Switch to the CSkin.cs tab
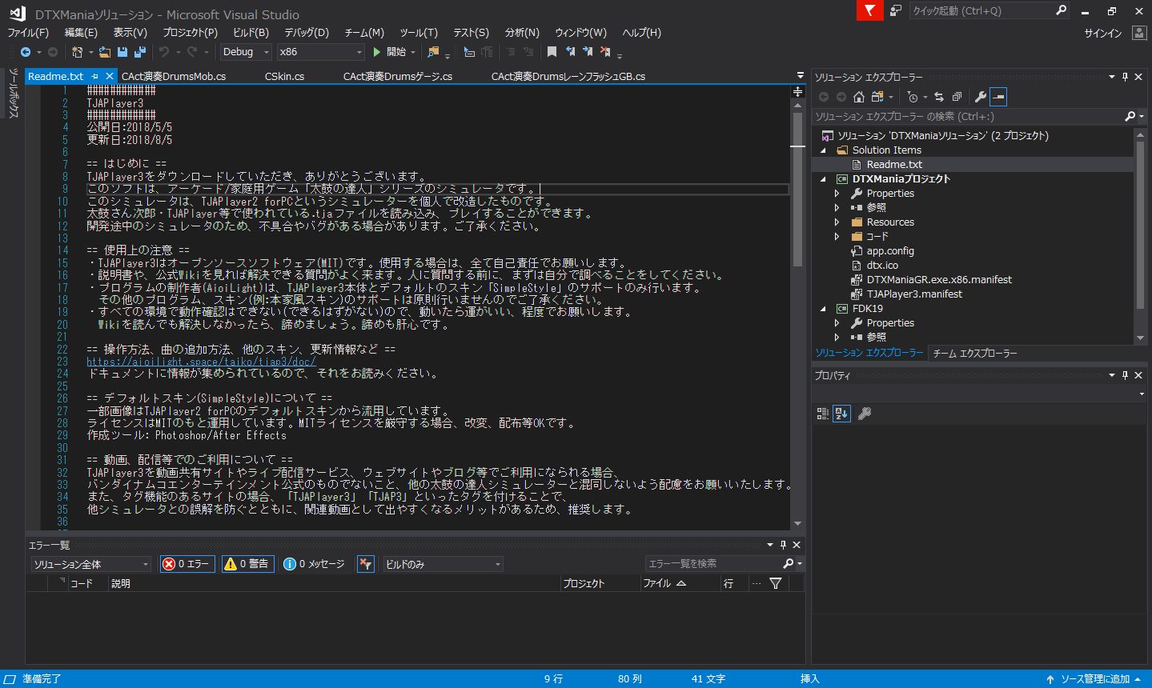 tap(285, 77)
